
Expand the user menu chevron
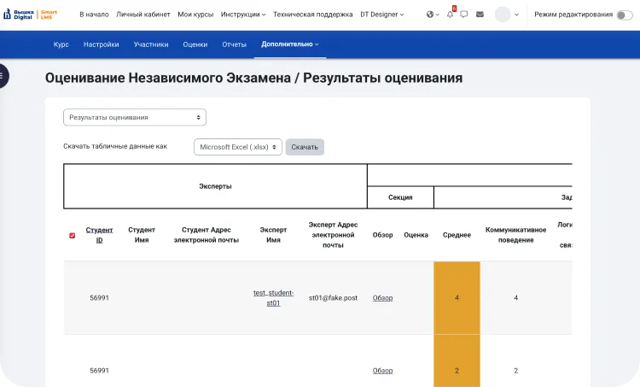pos(517,15)
